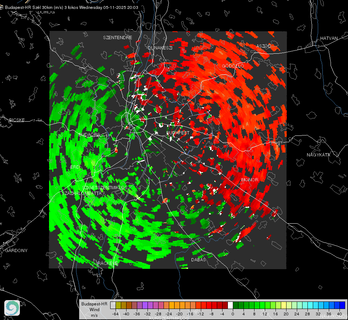Select the dark blue swatch above 40
The image size is (348, 320).
(x=342, y=305)
